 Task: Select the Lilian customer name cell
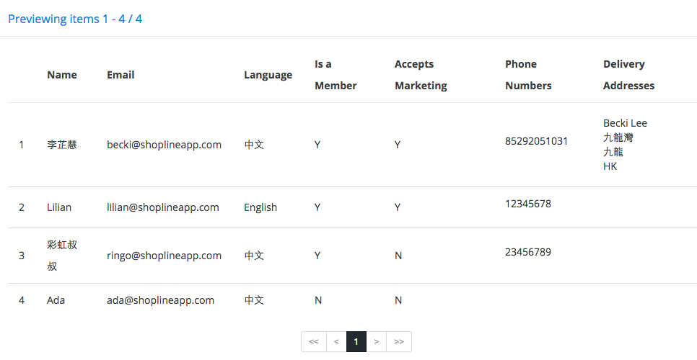pyautogui.click(x=59, y=207)
